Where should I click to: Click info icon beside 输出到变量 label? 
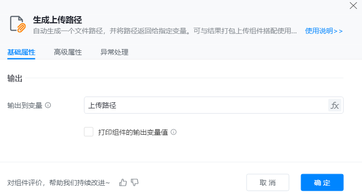point(48,105)
